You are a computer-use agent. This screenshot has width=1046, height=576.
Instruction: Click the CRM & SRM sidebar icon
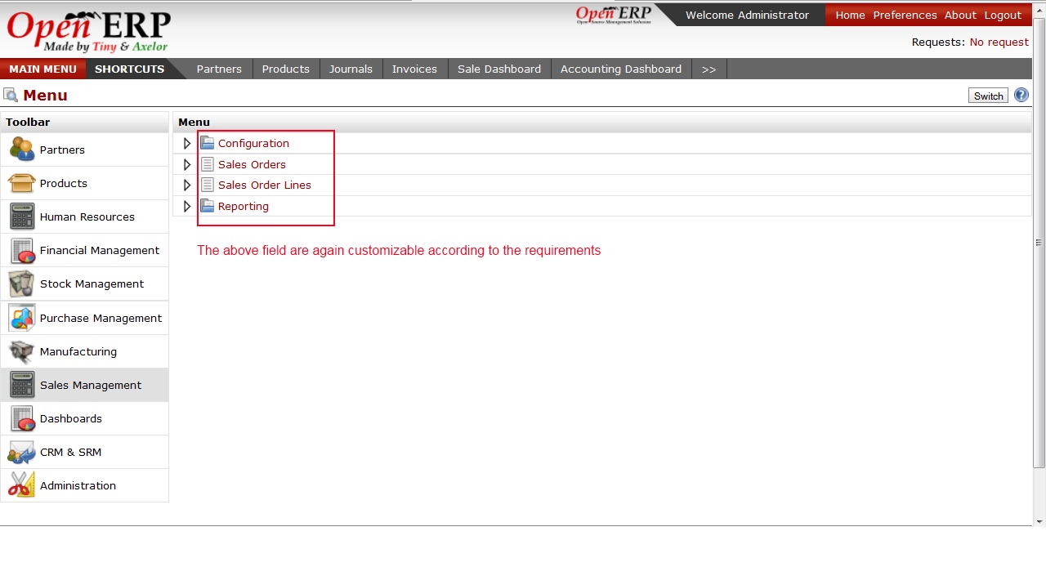point(21,452)
